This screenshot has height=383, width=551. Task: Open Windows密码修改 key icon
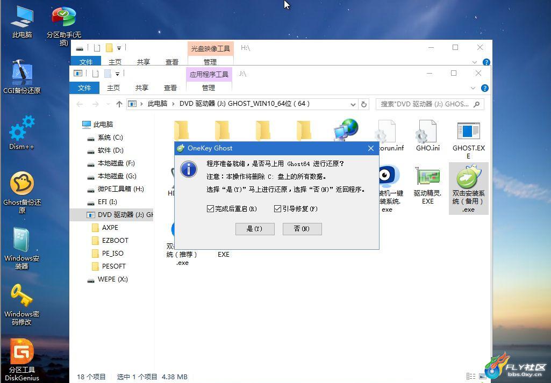[x=22, y=305]
